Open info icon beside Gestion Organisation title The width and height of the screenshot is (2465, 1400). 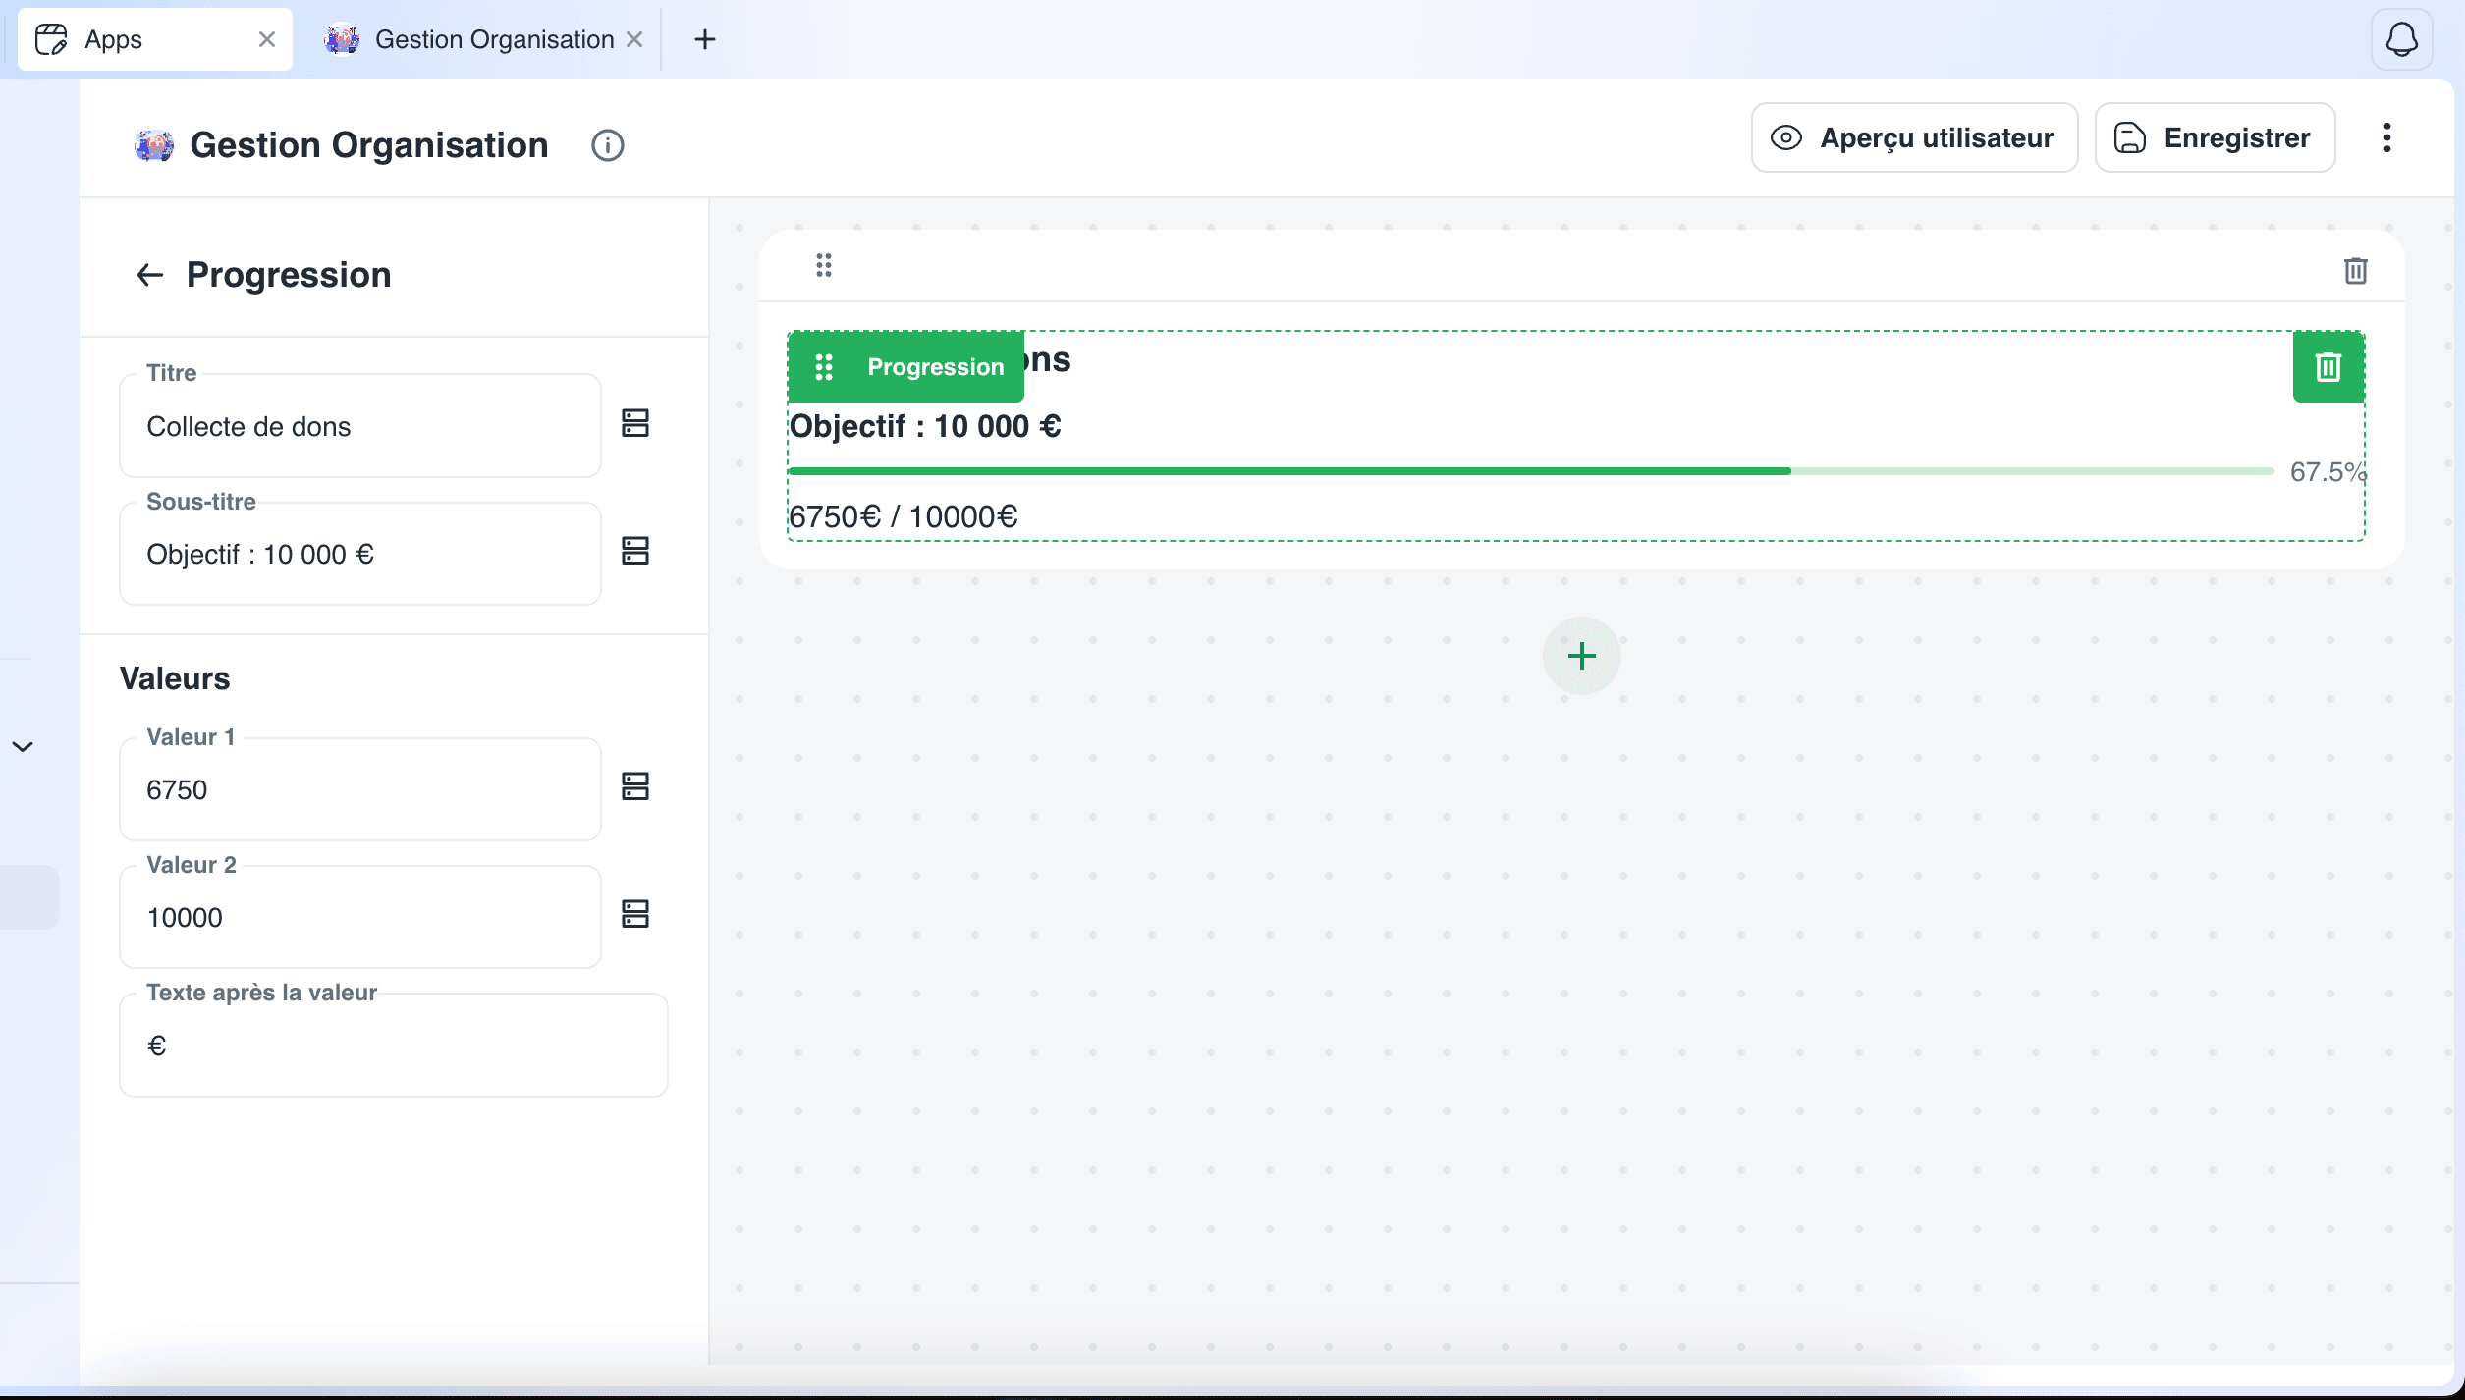pos(608,145)
